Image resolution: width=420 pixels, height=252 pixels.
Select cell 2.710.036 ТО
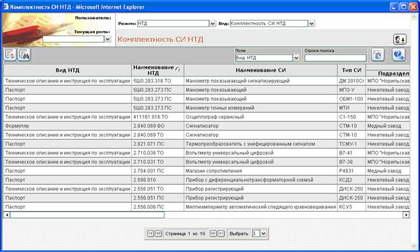coord(157,153)
